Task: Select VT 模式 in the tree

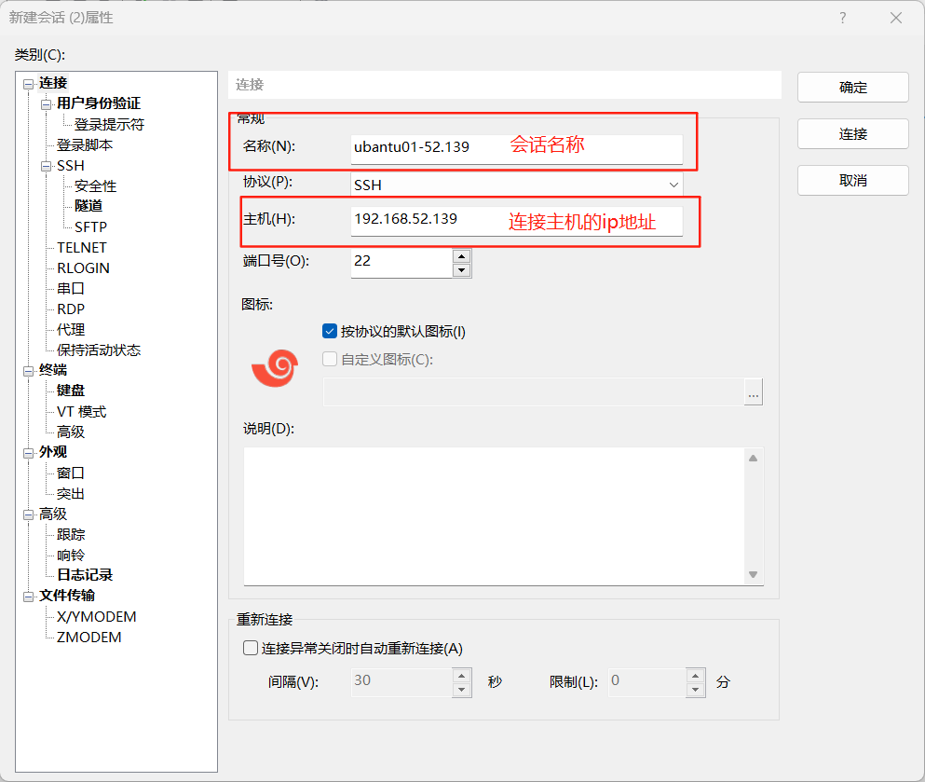Action: (x=81, y=412)
